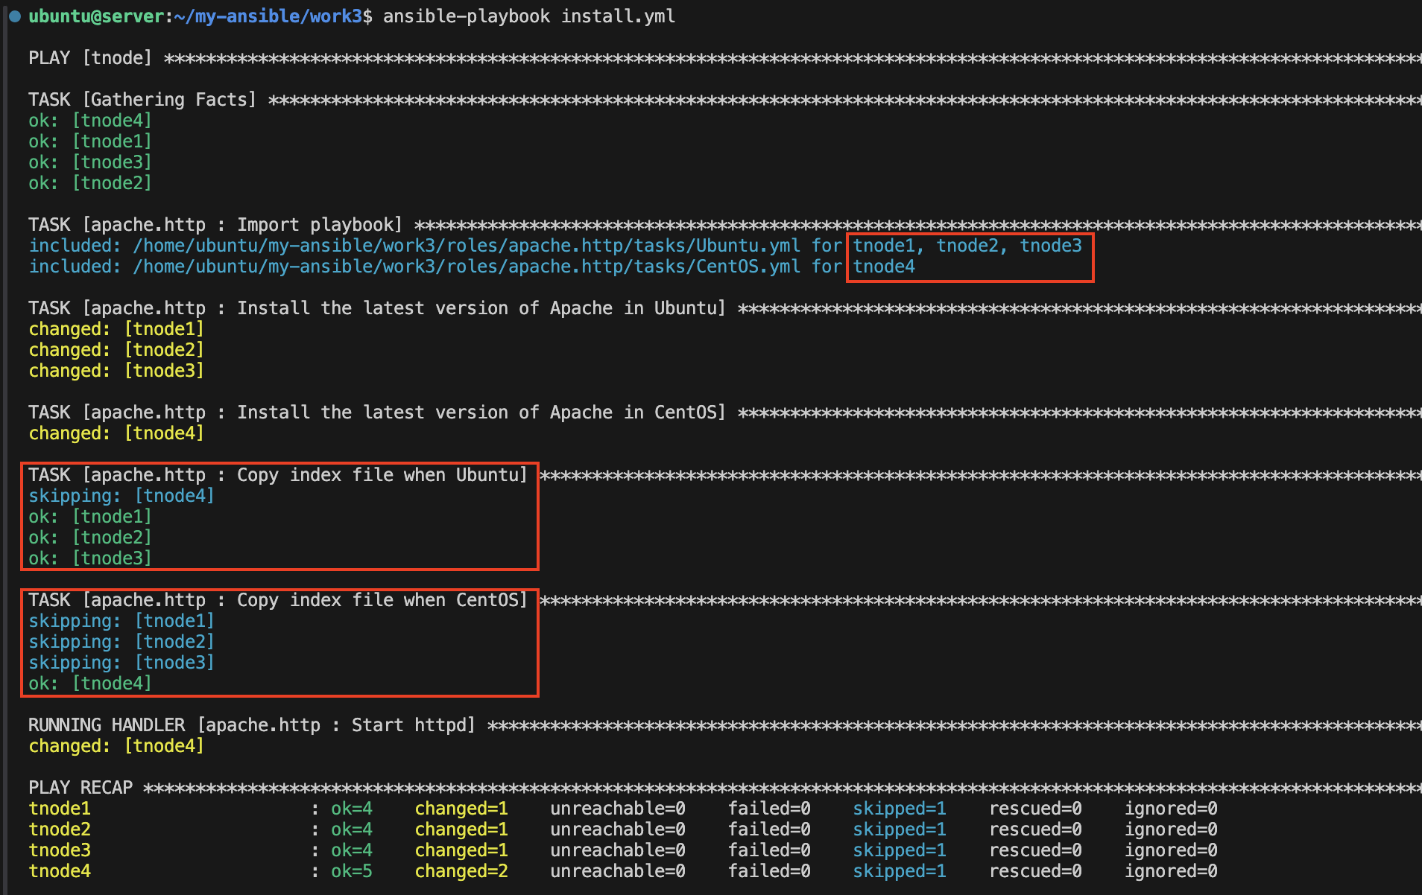Click the 'ansible-playbook install.yml' command

point(529,16)
